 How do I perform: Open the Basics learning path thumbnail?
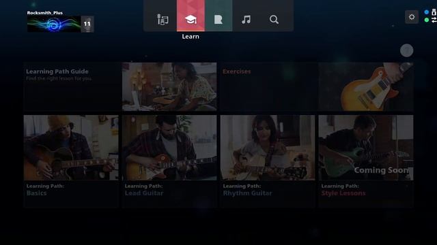(71, 148)
